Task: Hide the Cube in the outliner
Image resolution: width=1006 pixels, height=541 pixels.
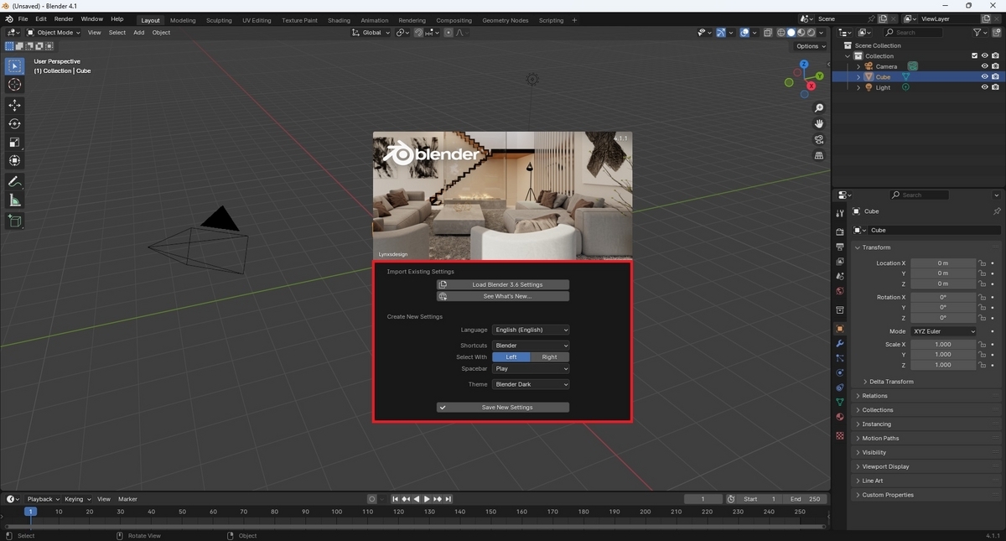Action: coord(984,76)
